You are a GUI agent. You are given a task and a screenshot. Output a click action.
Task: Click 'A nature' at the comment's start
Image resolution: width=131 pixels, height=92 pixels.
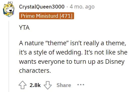[x=31, y=43]
